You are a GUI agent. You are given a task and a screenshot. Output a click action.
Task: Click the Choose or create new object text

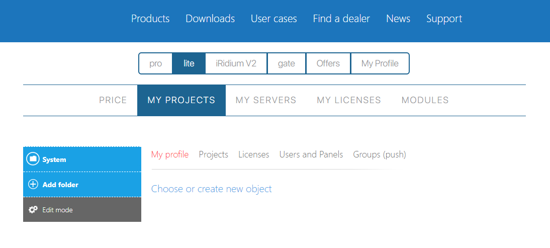coord(212,189)
